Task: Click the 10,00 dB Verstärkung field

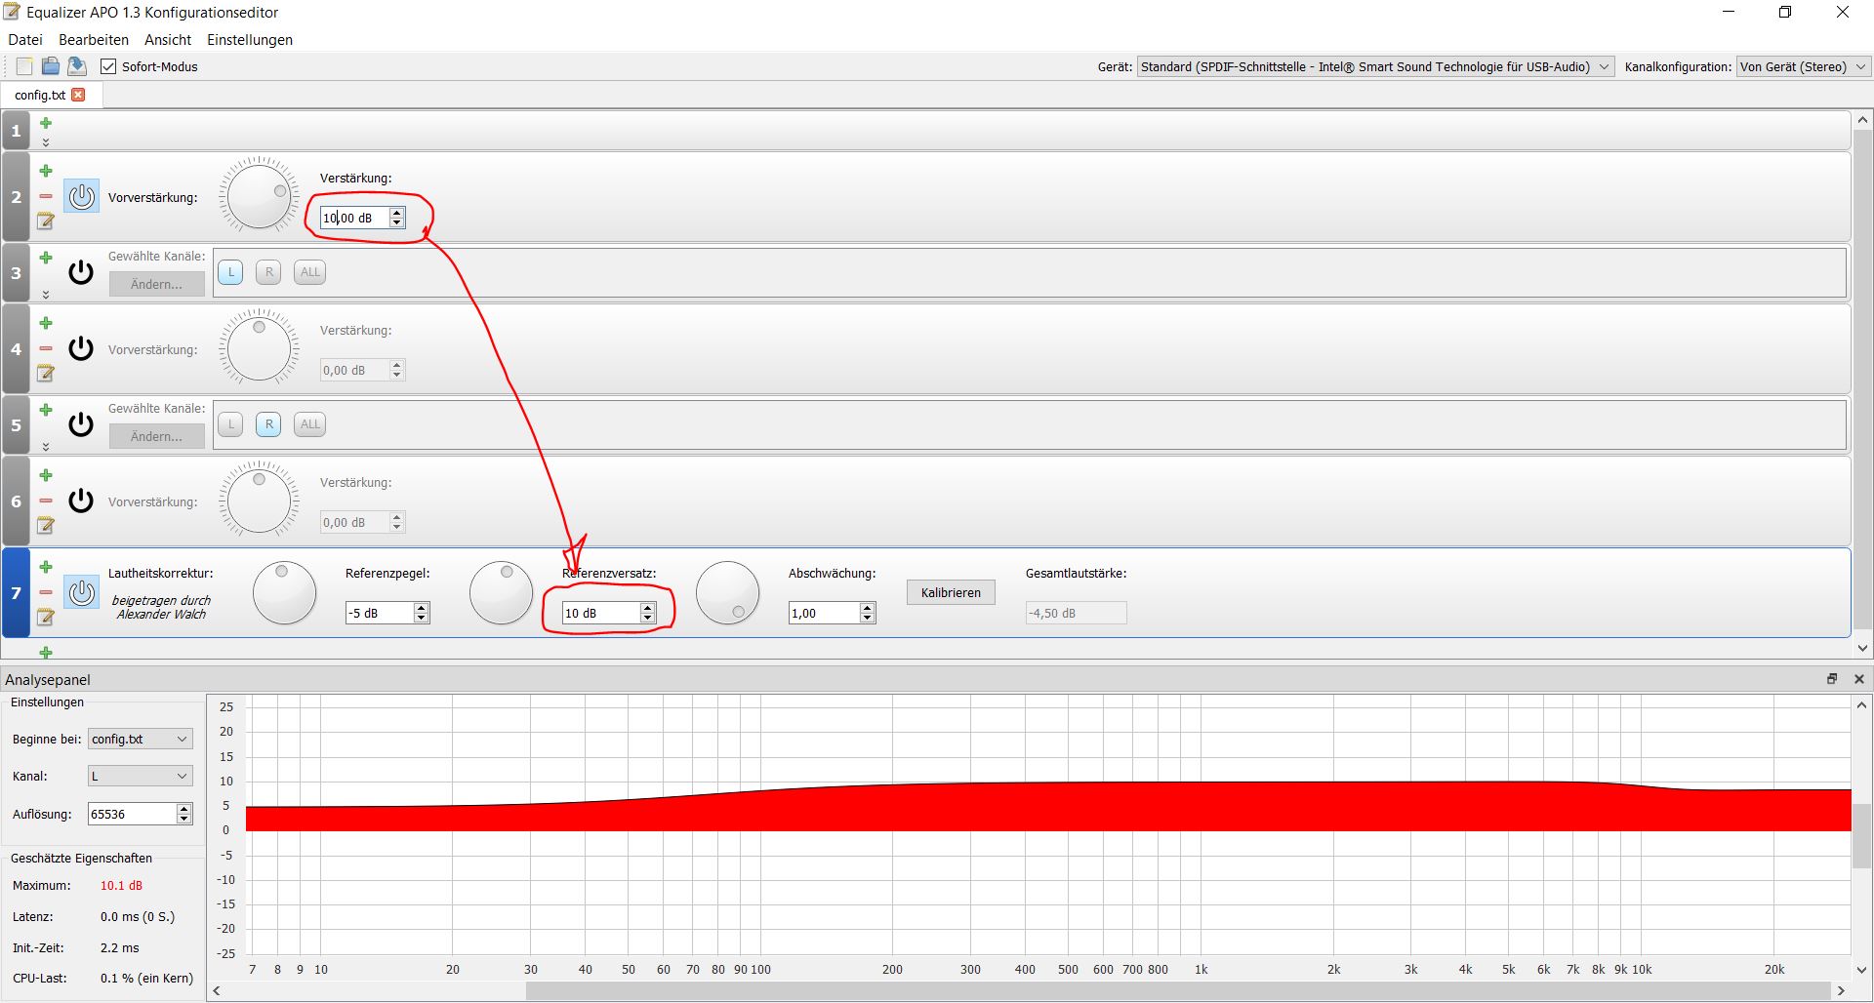Action: (x=355, y=218)
